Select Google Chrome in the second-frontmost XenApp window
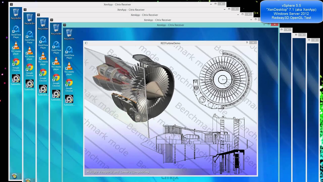Viewport: 323px width, 182px height. point(56,80)
